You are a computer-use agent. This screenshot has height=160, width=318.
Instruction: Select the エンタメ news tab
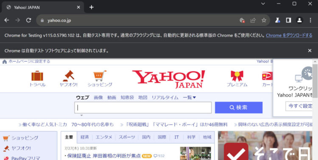(104, 137)
